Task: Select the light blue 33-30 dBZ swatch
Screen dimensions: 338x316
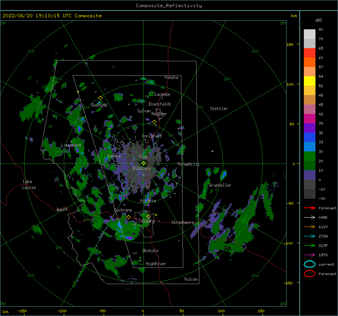Action: click(x=309, y=147)
